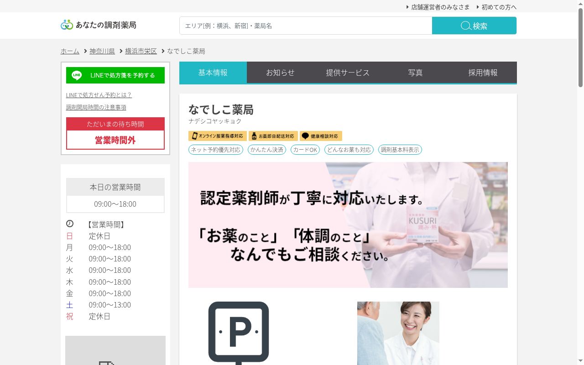
Task: Click the 営業時間外 waiting time status
Action: 115,140
